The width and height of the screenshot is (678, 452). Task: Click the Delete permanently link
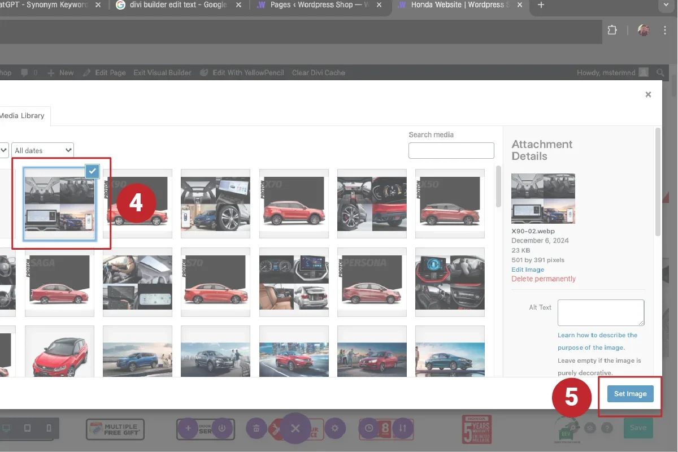click(x=543, y=279)
